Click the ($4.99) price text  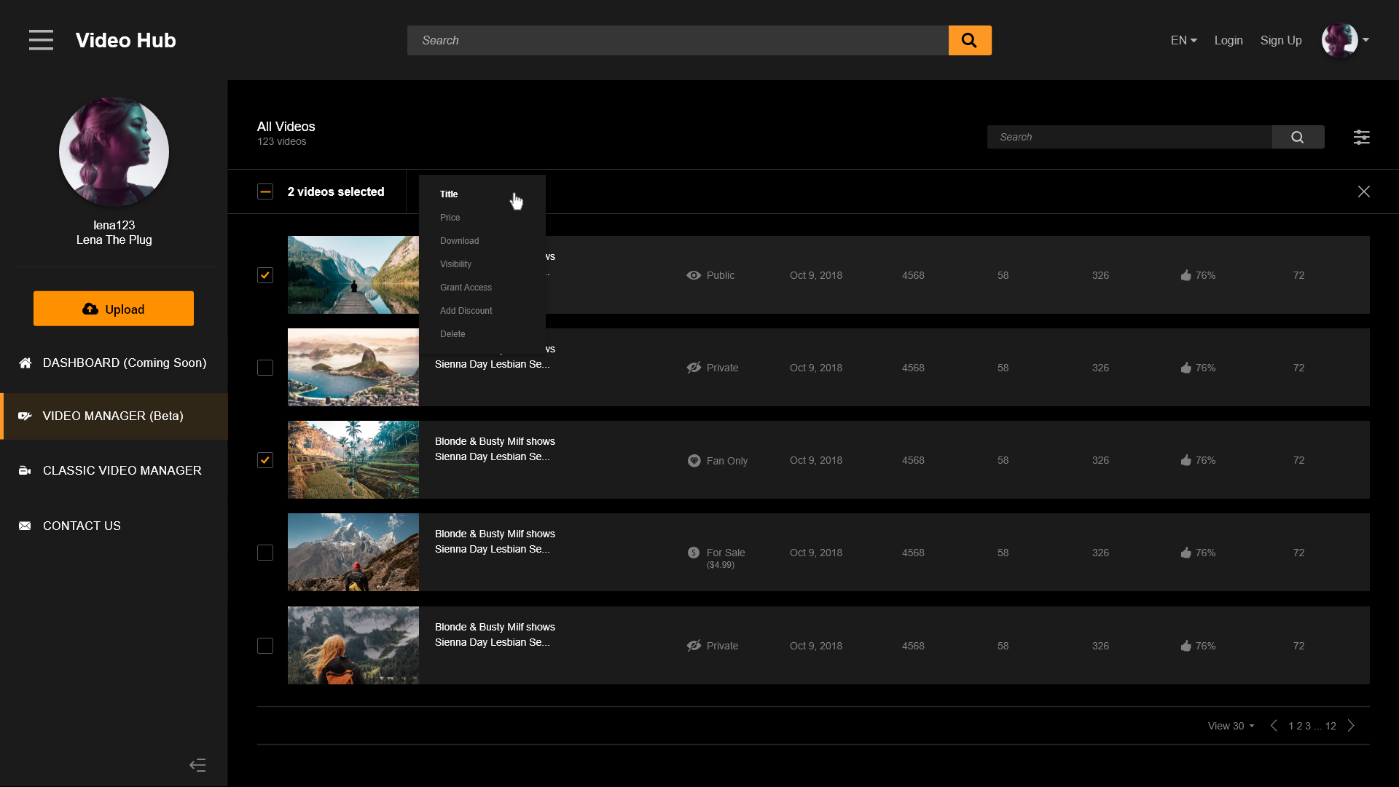pos(721,565)
